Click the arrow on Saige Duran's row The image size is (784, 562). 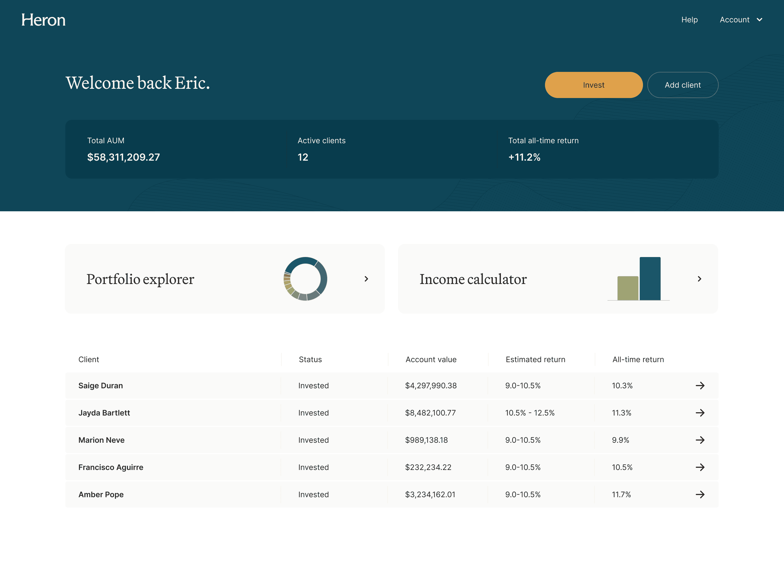click(x=701, y=385)
